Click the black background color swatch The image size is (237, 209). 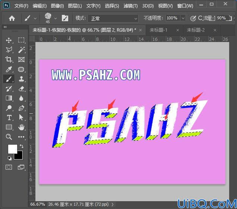click(20, 156)
